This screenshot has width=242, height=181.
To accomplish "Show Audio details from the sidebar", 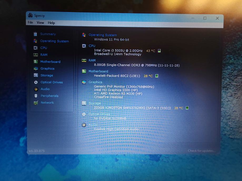I will pos(45,89).
